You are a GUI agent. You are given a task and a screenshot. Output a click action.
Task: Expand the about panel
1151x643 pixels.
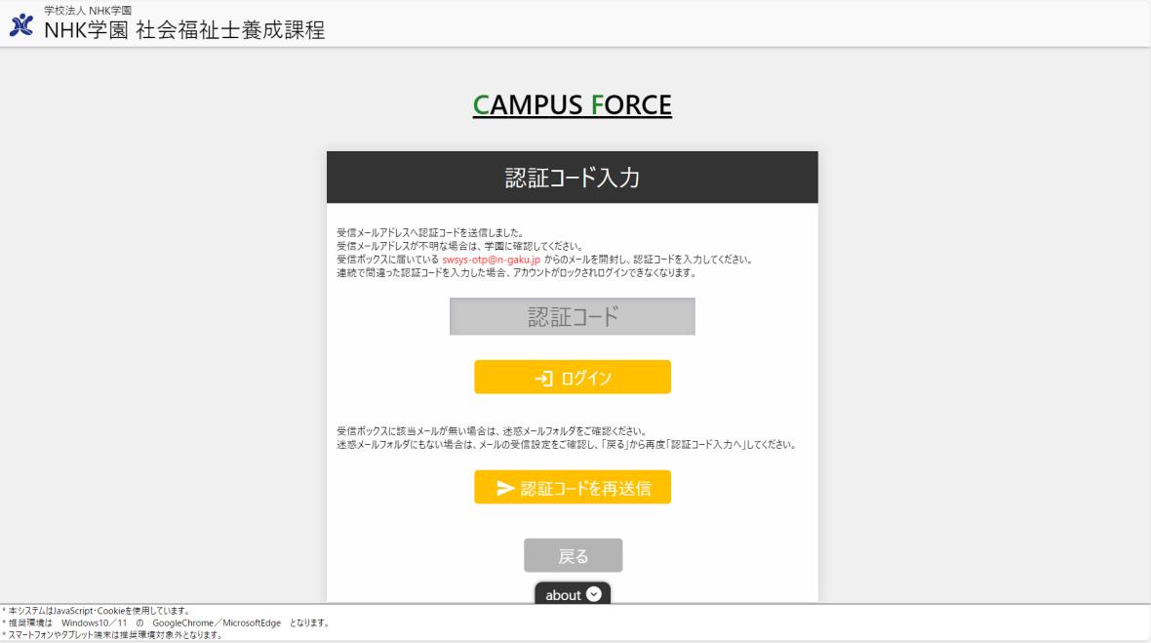tap(573, 594)
